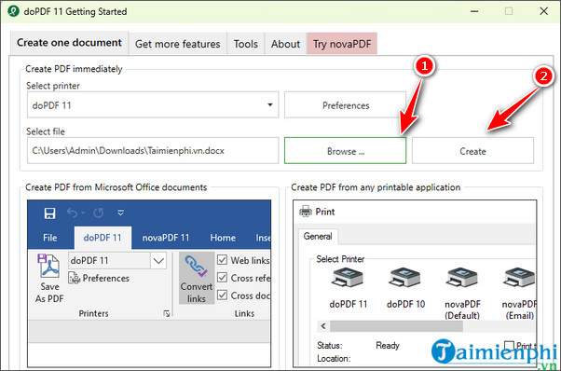The height and width of the screenshot is (371, 561).
Task: Toggle the Cross references checkbox
Action: click(222, 278)
